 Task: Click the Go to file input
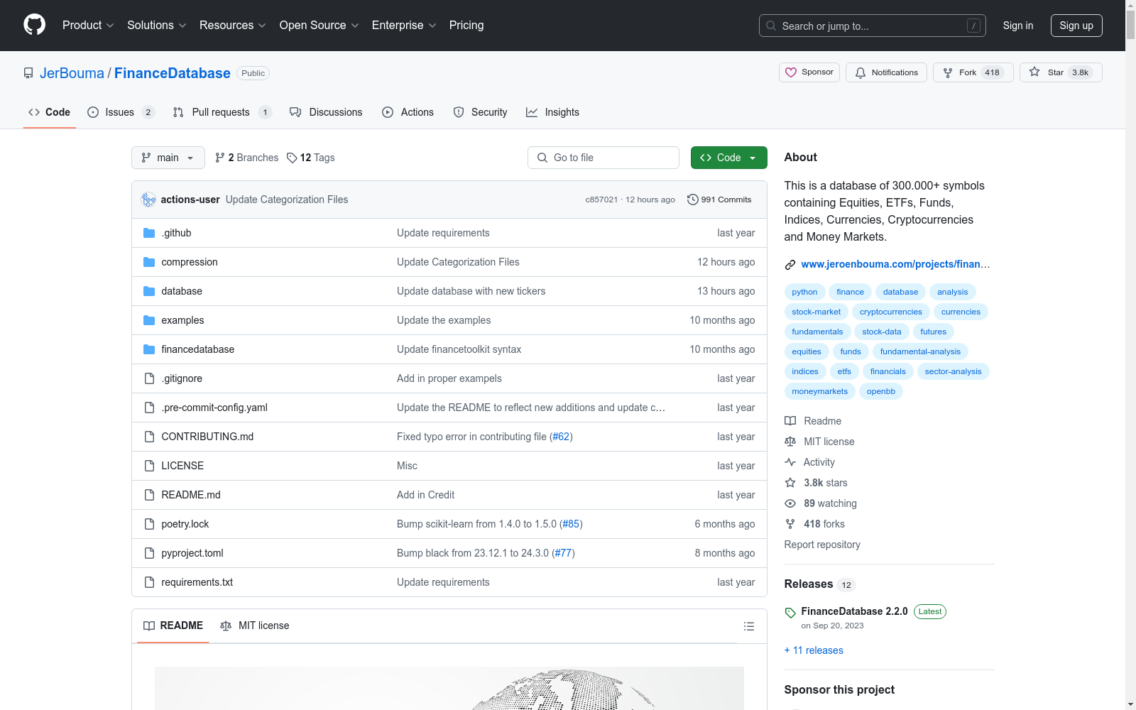tap(603, 158)
